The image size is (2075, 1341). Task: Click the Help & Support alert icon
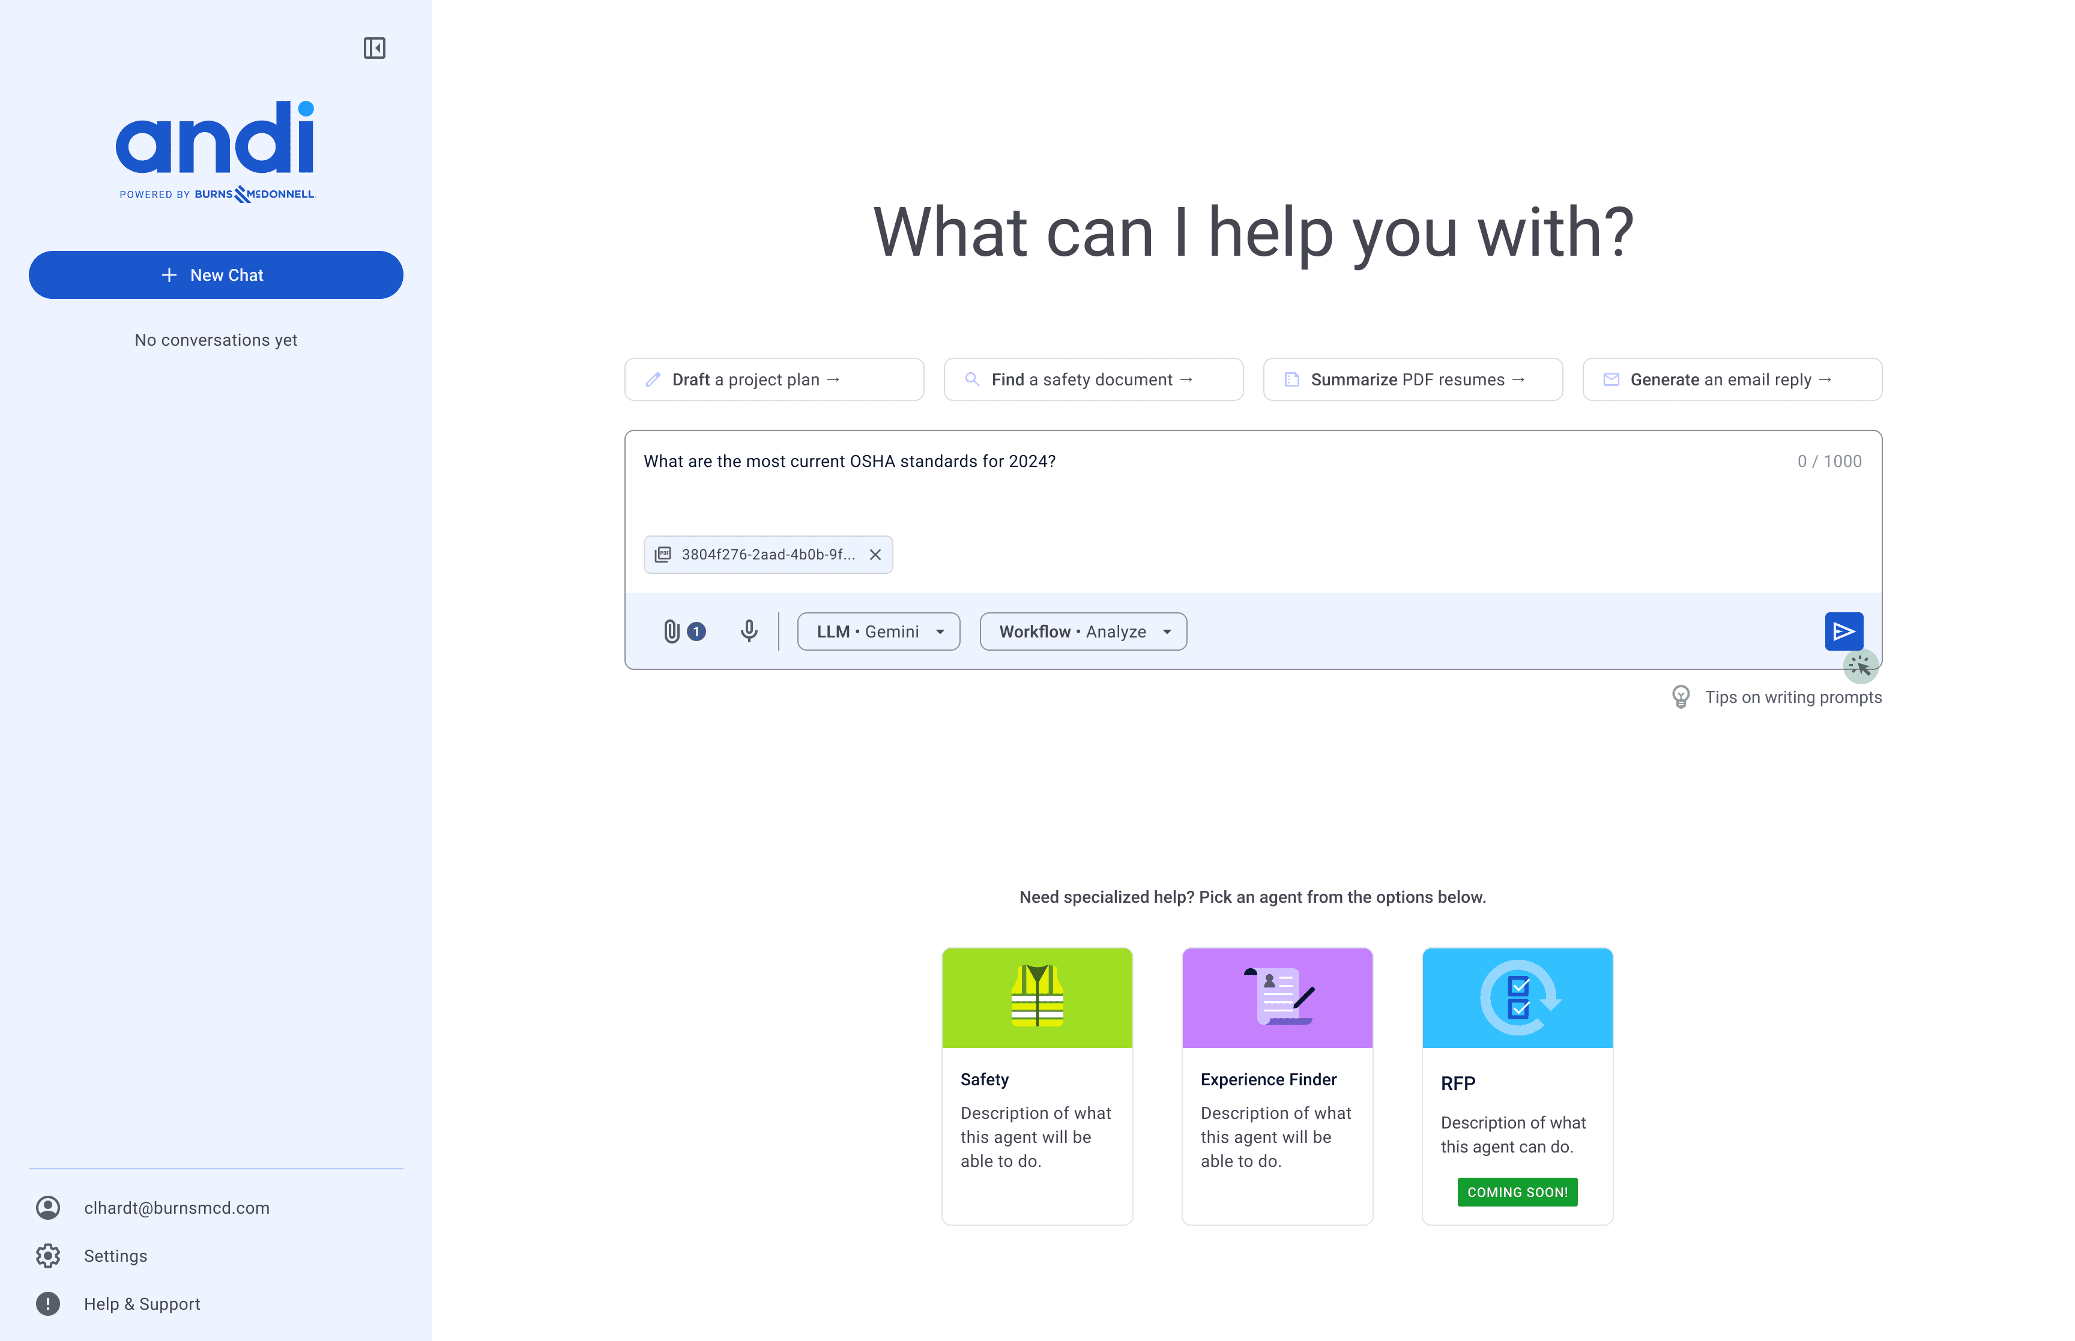coord(48,1304)
